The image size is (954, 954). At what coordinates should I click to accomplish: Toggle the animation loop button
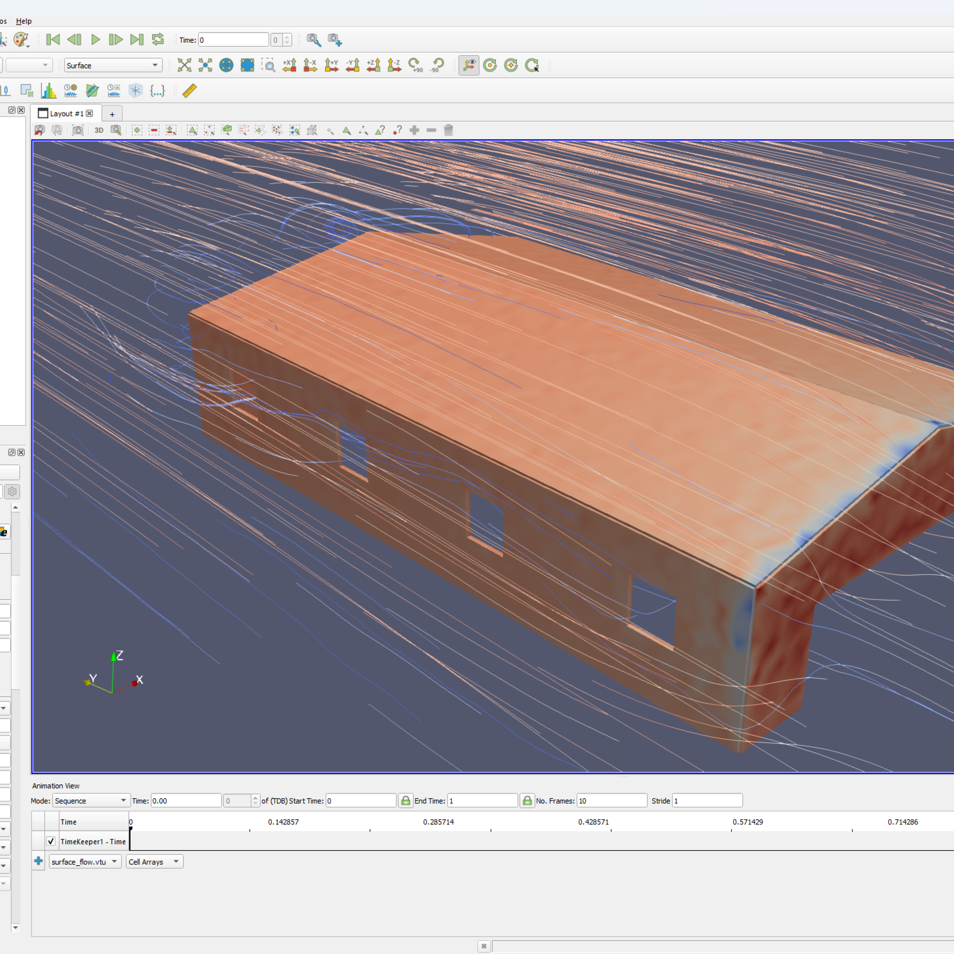(158, 40)
